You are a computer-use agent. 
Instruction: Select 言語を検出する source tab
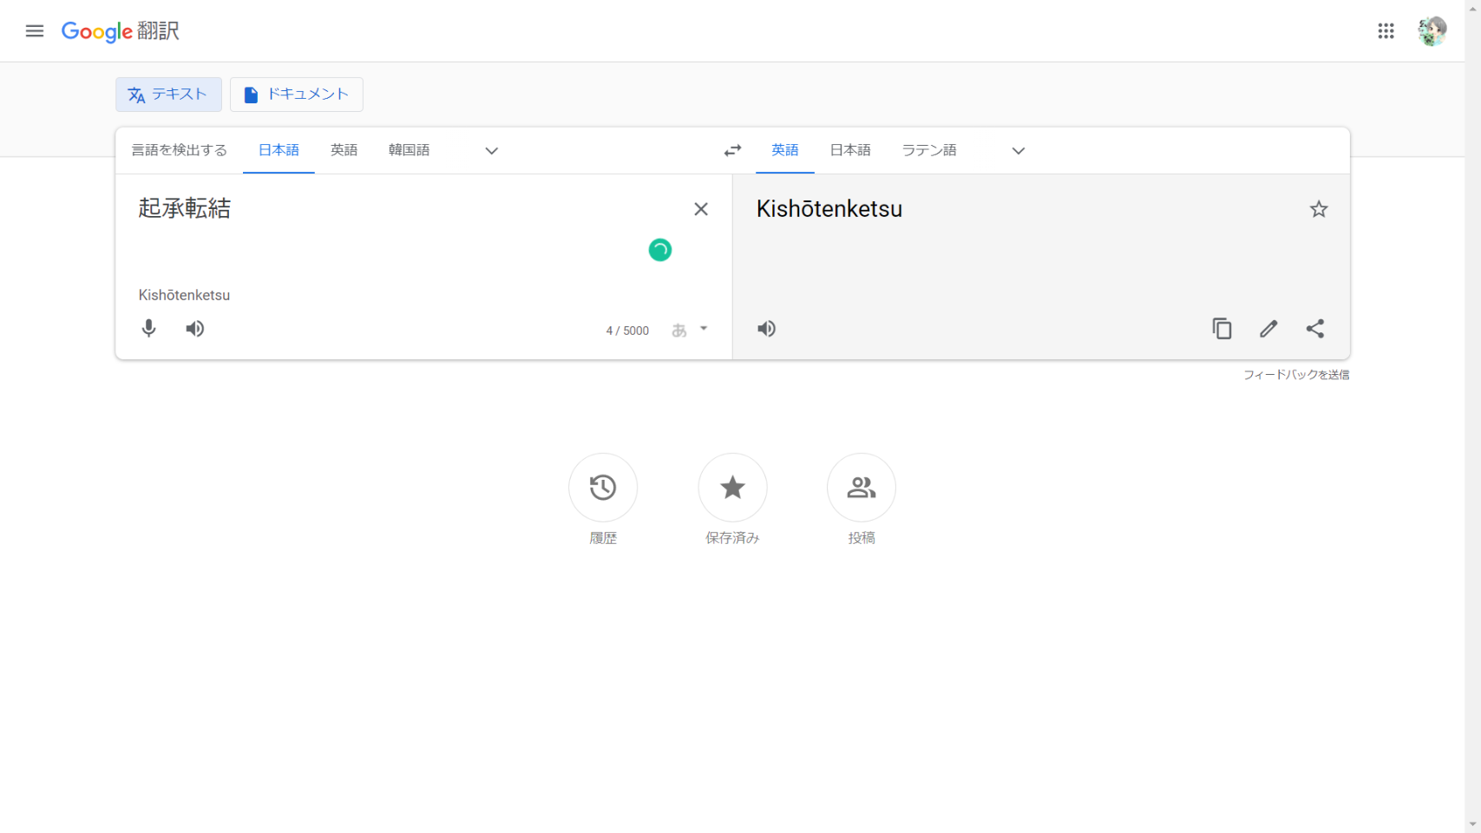[x=179, y=150]
